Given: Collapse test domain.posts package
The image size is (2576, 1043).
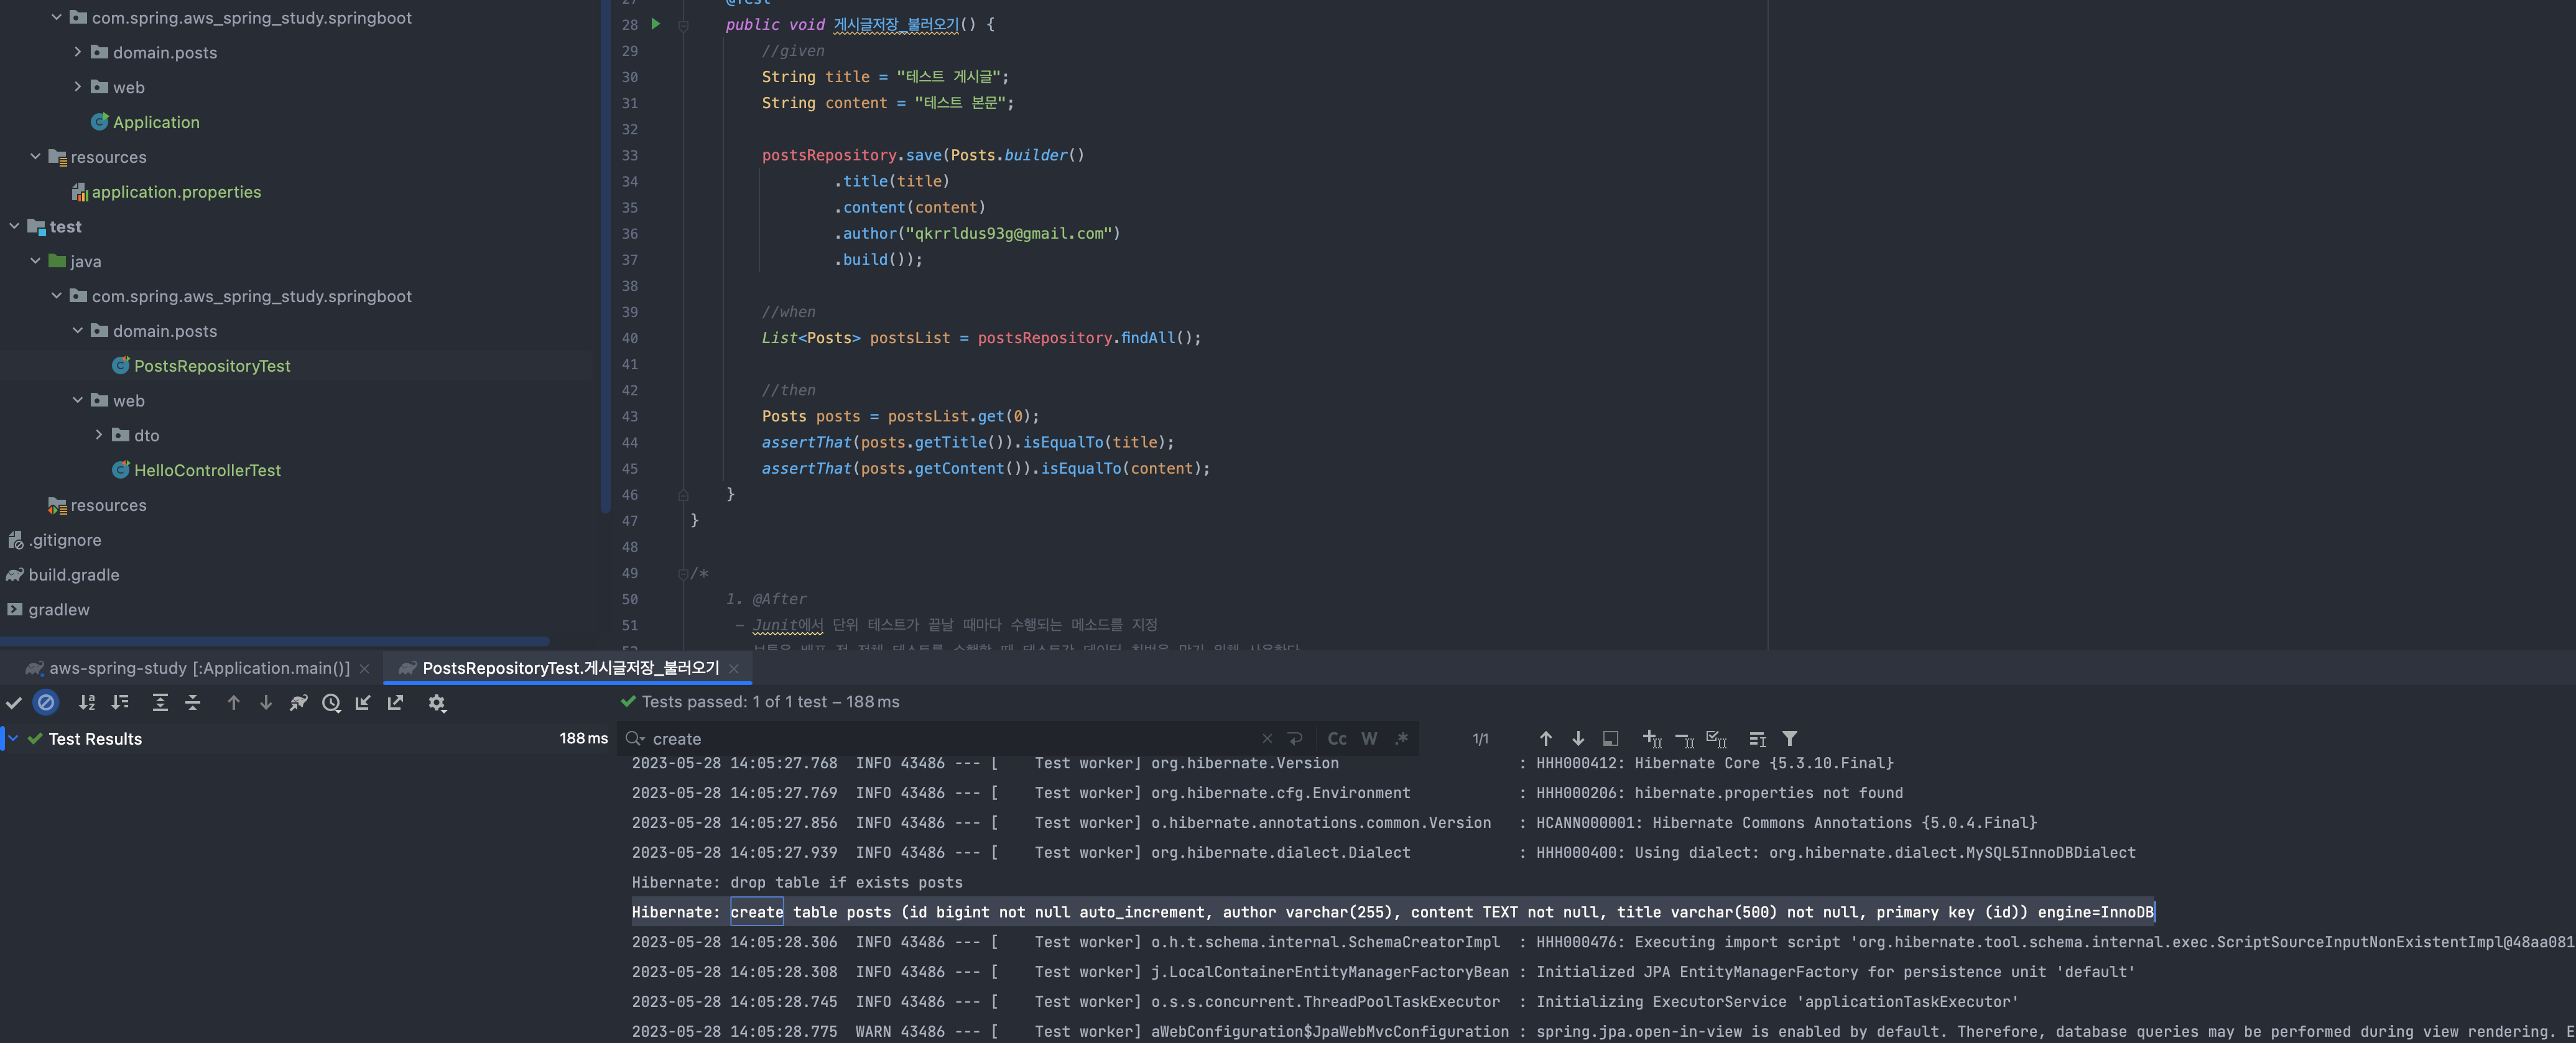Looking at the screenshot, I should point(77,331).
